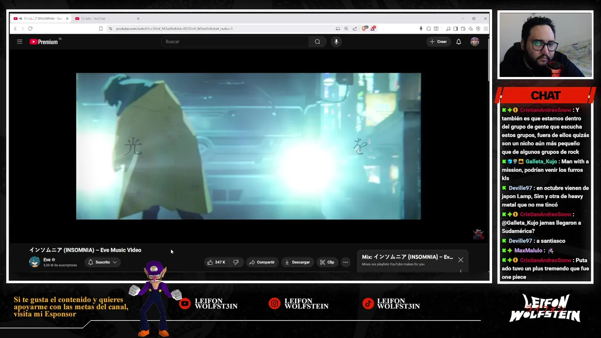The height and width of the screenshot is (338, 601).
Task: Go forward with the browser forward arrow
Action: 23,29
